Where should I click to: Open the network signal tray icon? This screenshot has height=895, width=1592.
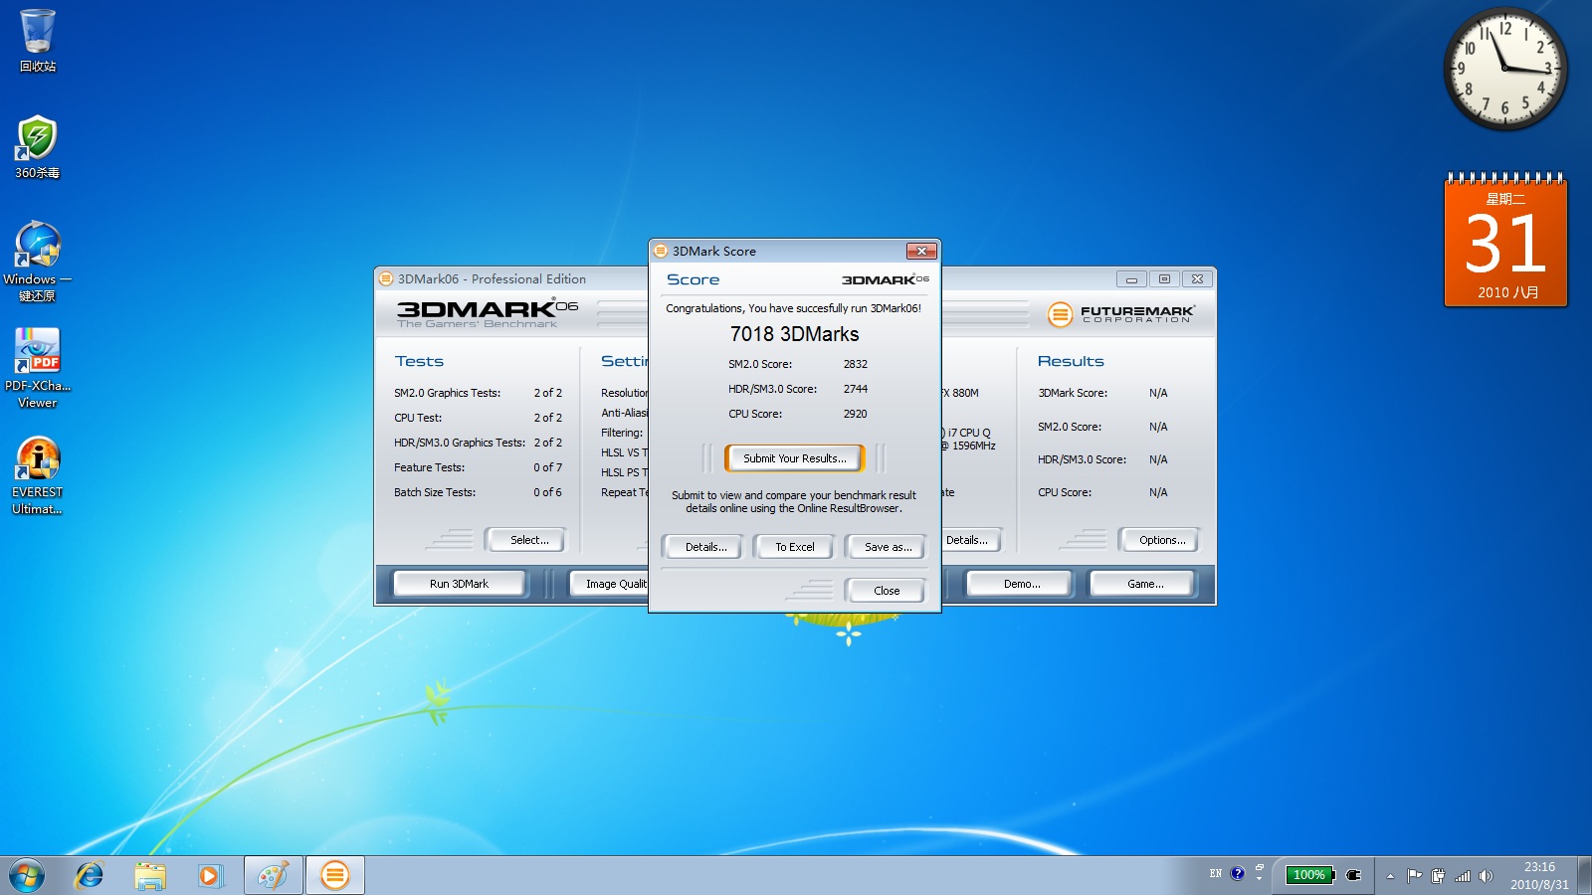(x=1462, y=875)
